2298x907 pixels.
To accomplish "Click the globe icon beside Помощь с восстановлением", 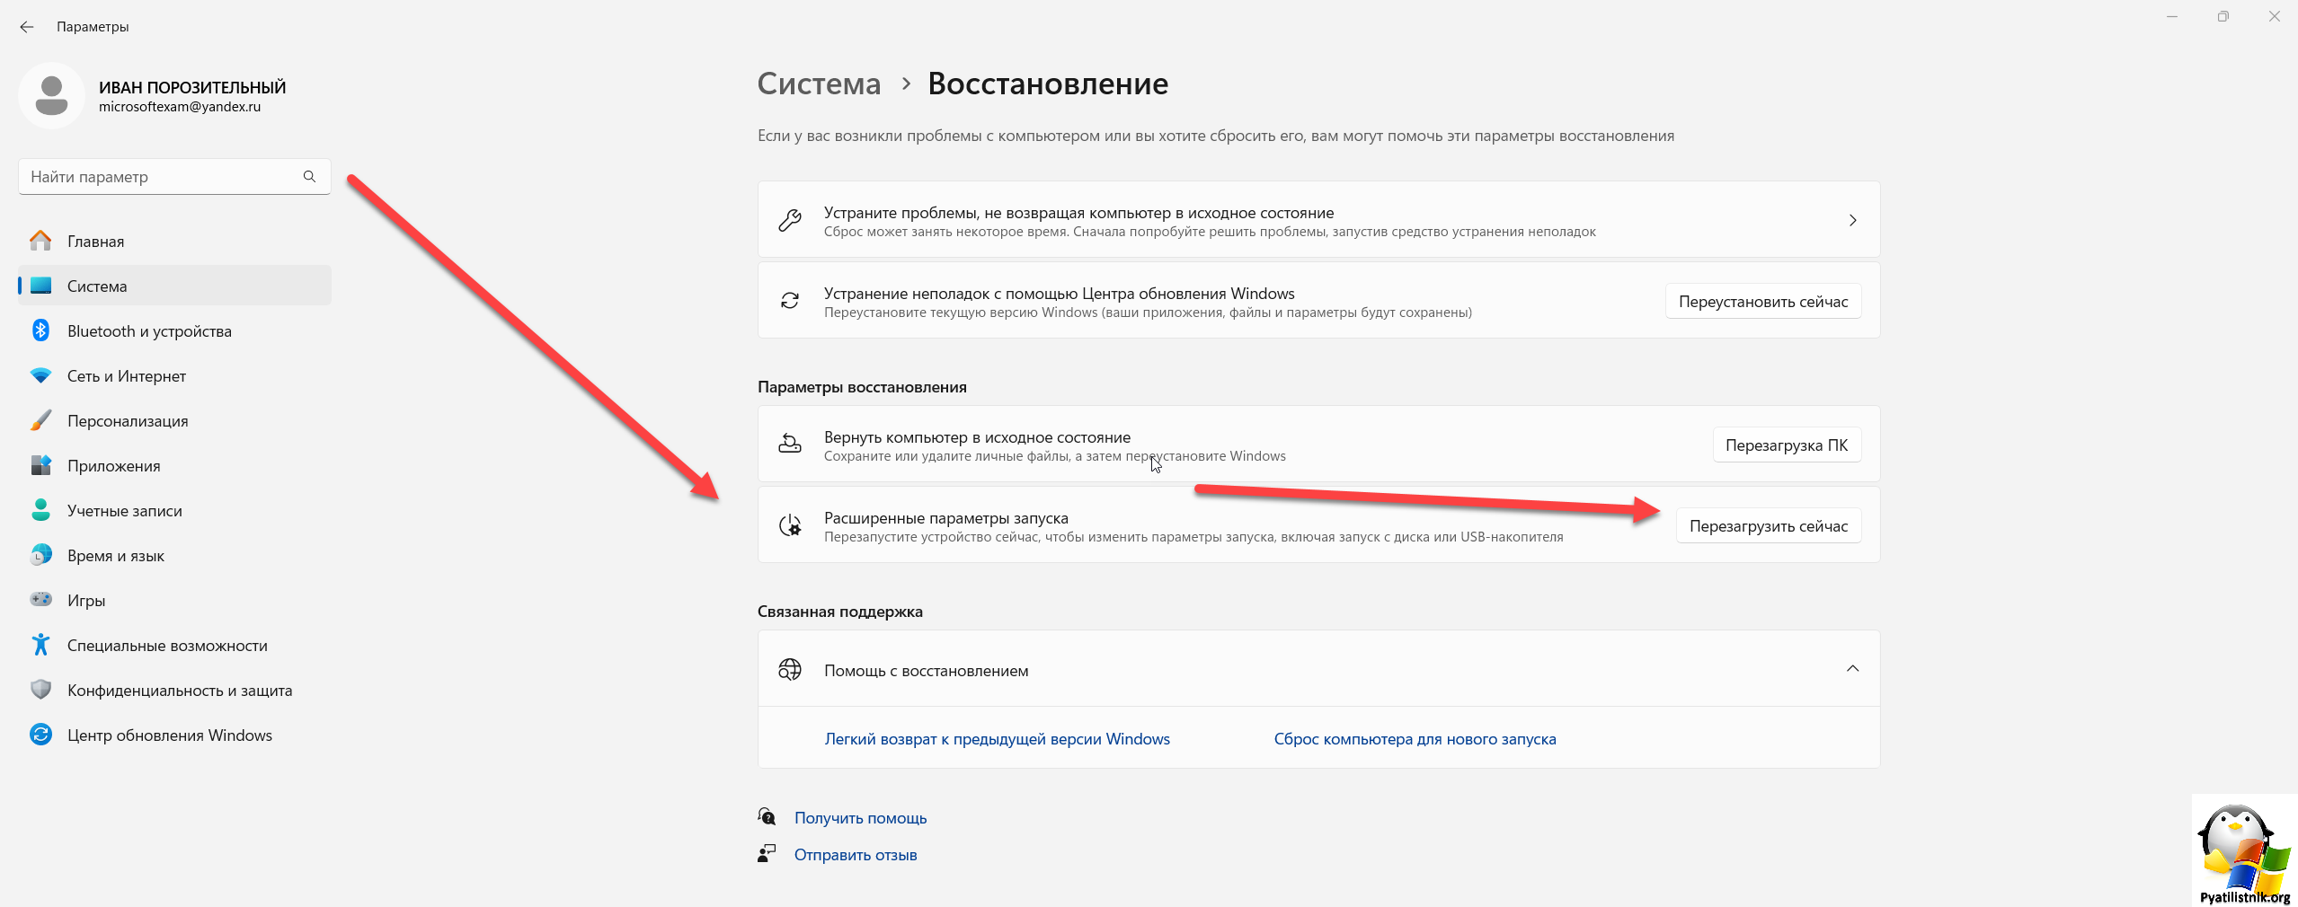I will (790, 669).
